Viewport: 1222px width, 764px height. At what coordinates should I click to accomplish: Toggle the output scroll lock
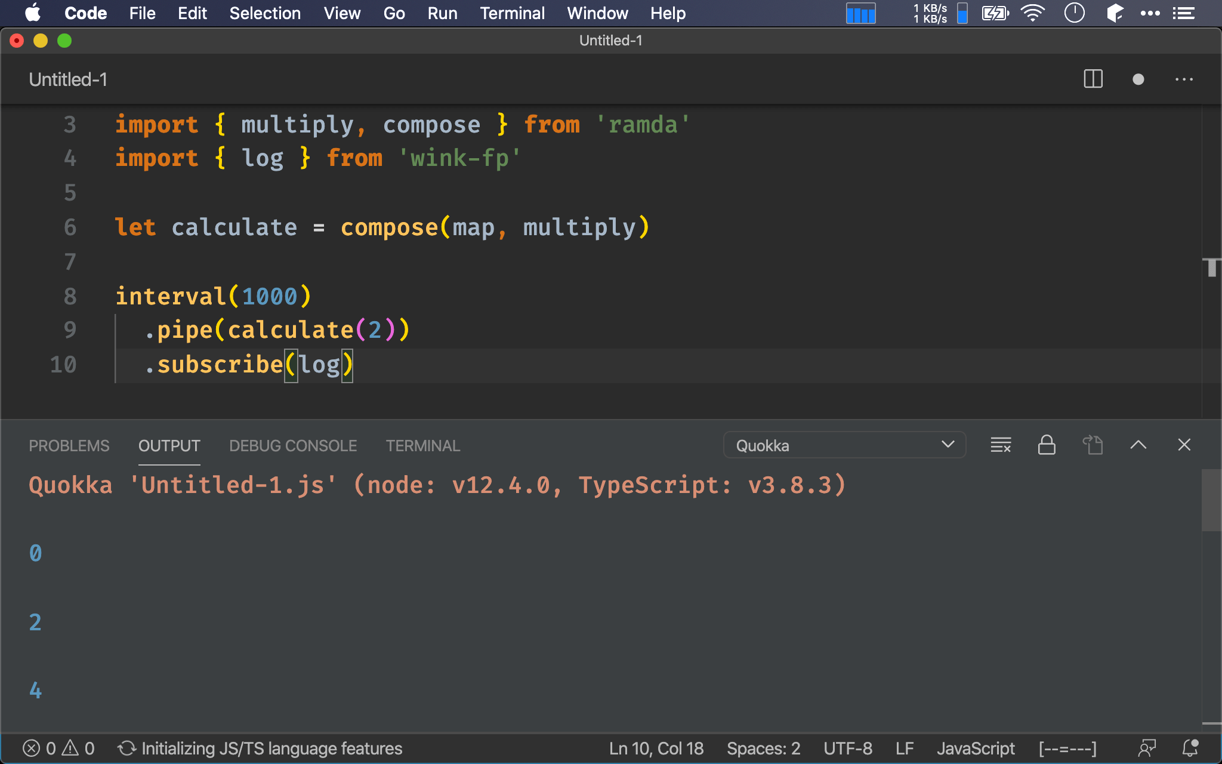point(1047,445)
